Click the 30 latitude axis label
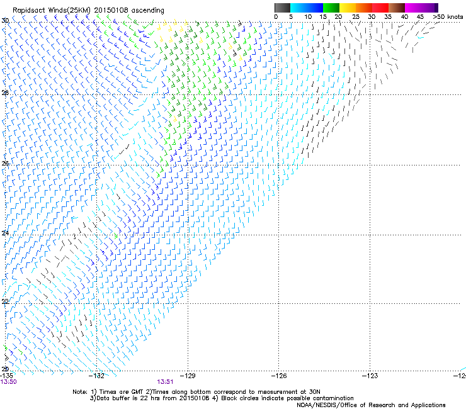This screenshot has height=409, width=466. pyautogui.click(x=5, y=21)
